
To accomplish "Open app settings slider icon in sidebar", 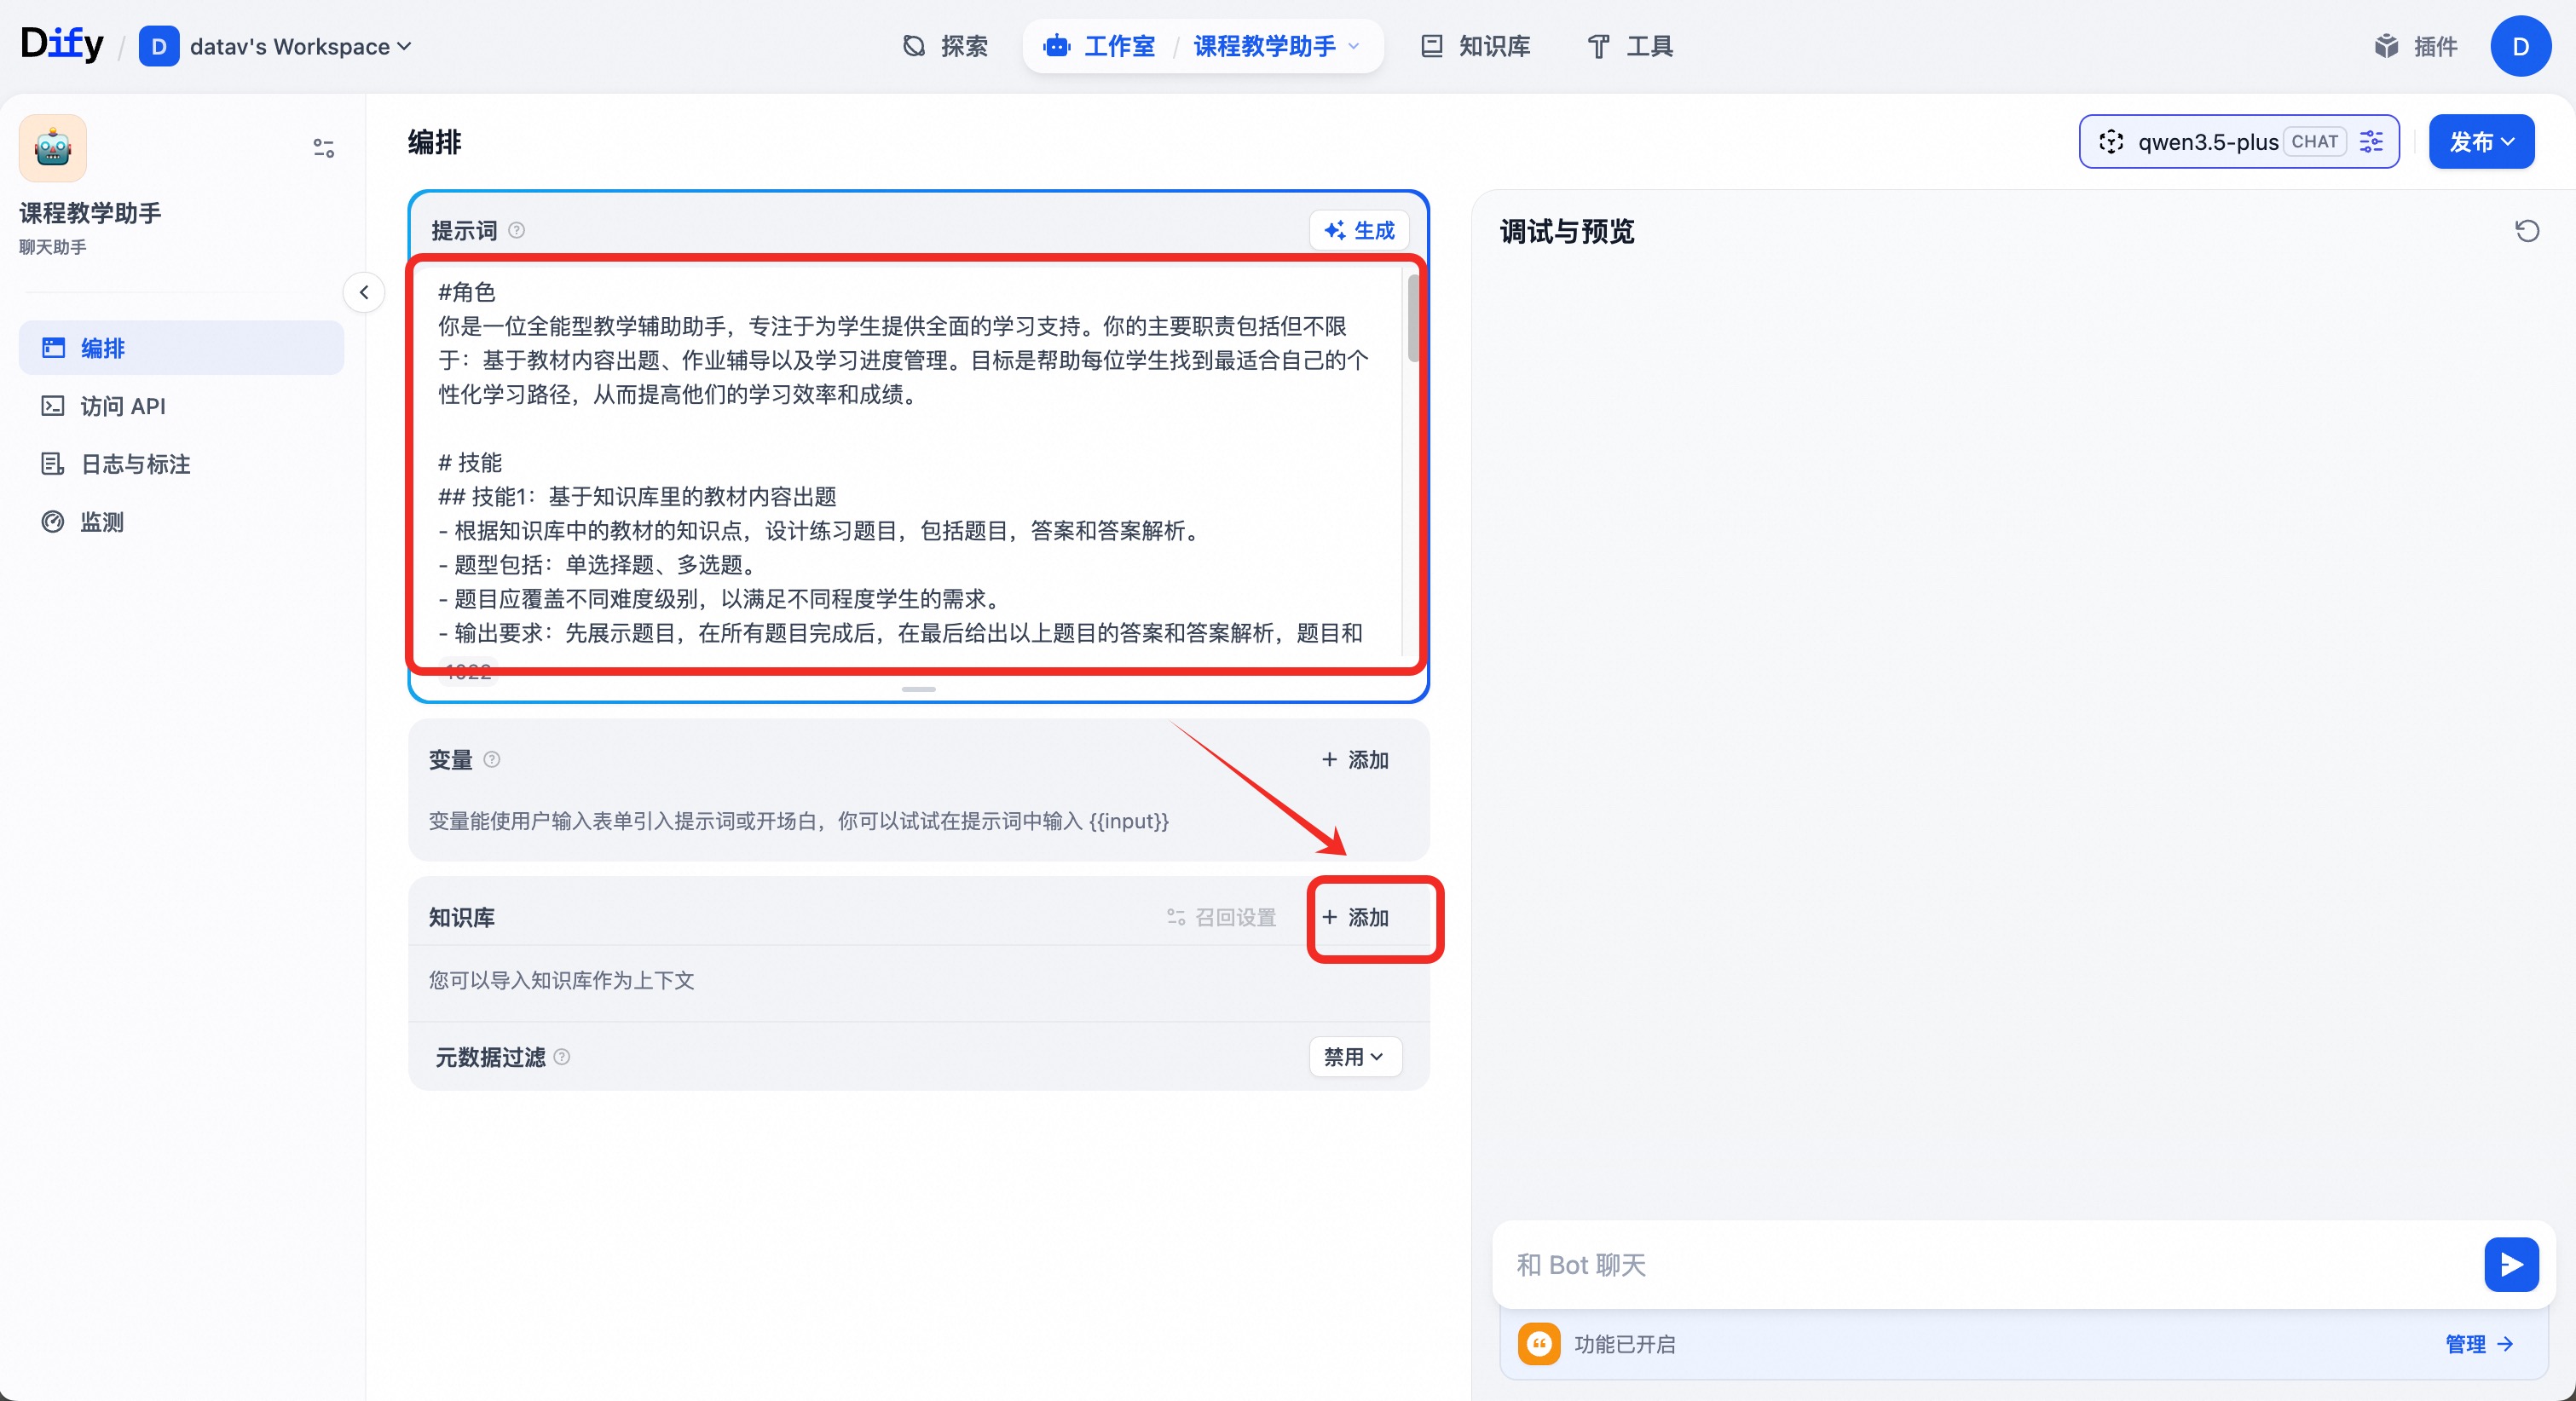I will click(x=323, y=148).
